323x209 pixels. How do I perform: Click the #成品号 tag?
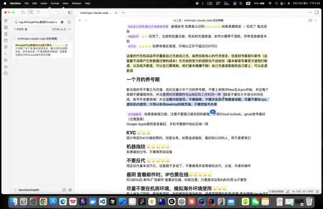pos(133,37)
